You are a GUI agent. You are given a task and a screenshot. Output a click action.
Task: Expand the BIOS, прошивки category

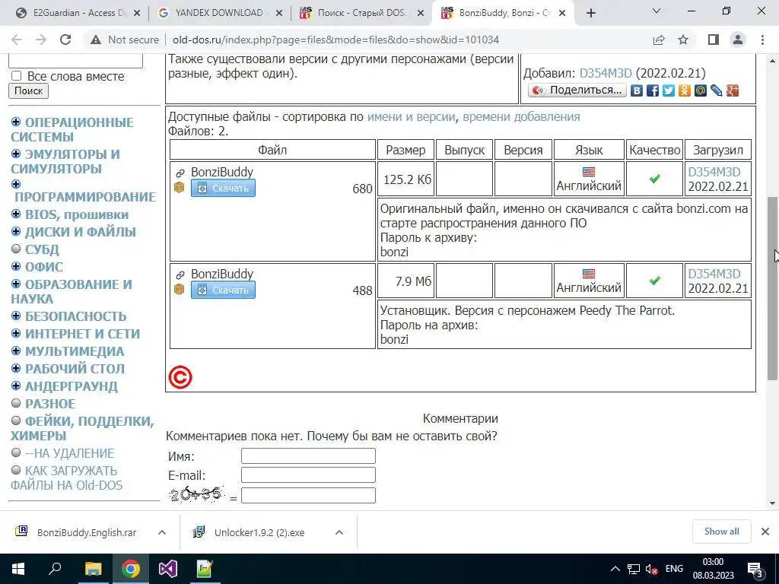click(x=16, y=214)
